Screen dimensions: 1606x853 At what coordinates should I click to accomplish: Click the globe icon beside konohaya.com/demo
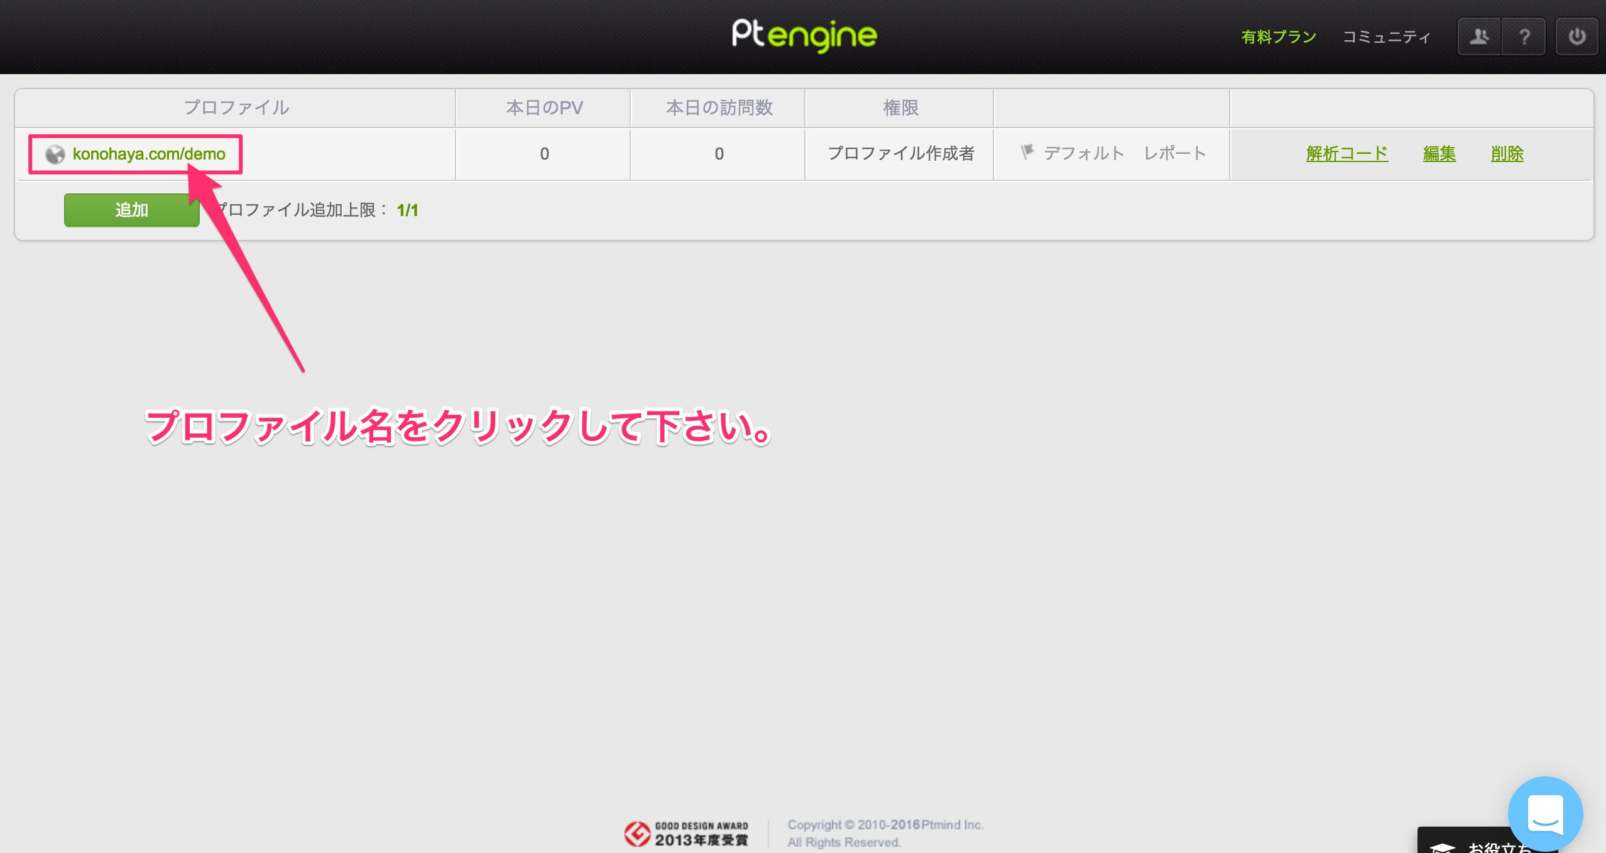click(x=54, y=154)
